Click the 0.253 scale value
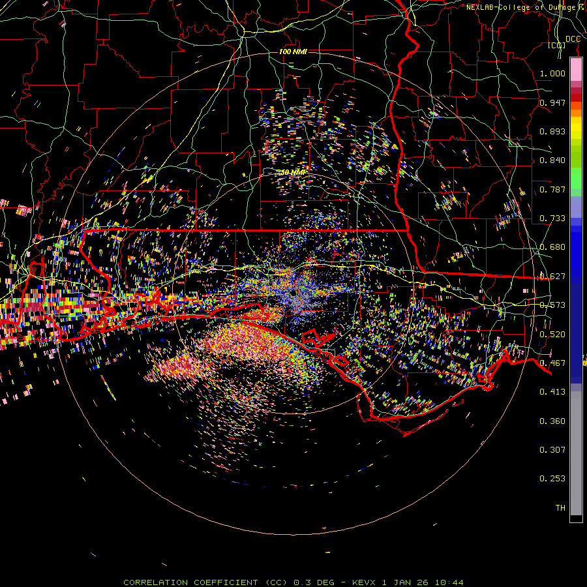587x587 pixels. 552,479
